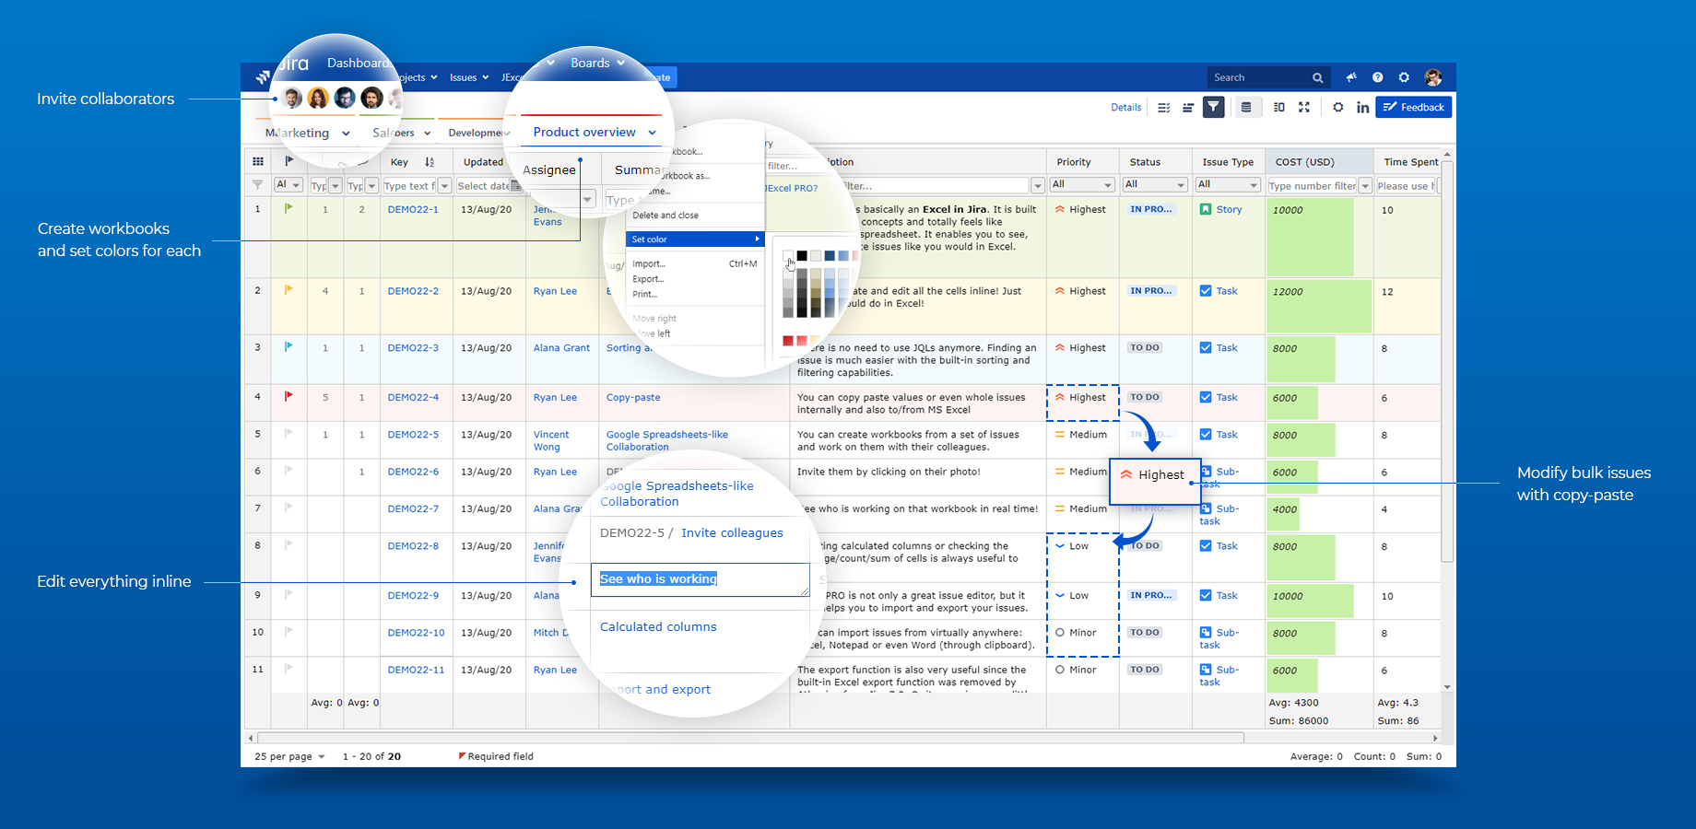Screen dimensions: 1696x829
Task: Open the help question mark icon
Action: click(x=1377, y=77)
